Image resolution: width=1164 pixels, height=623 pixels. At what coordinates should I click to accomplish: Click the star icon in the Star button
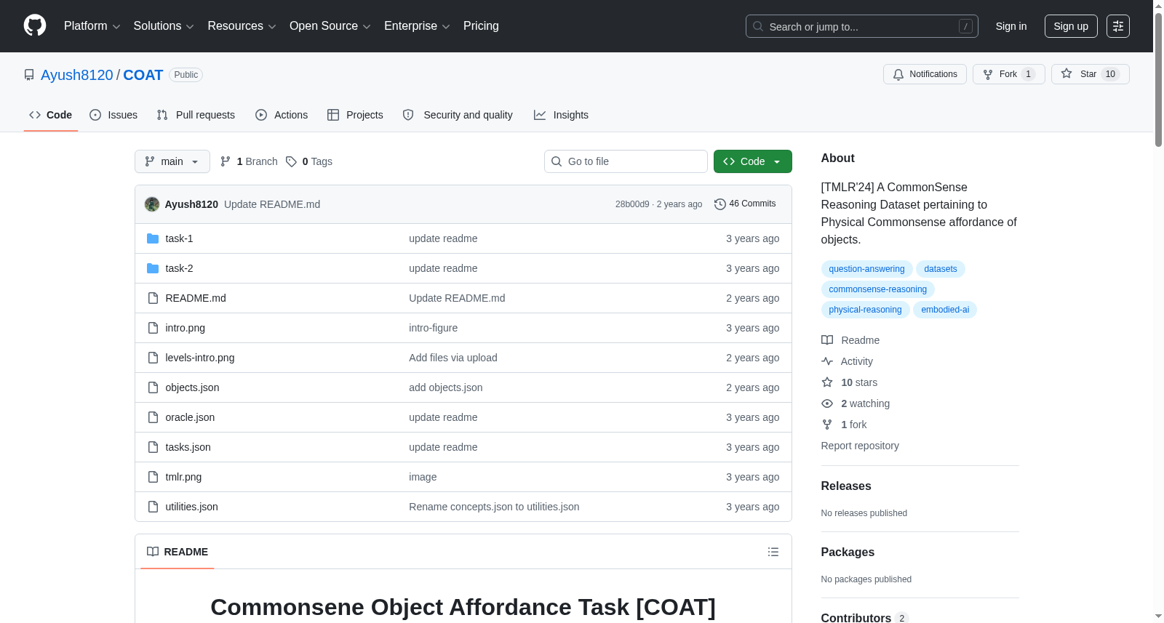[1067, 73]
